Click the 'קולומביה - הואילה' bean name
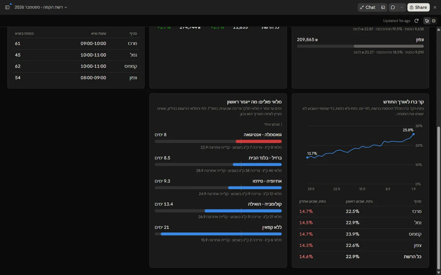 point(265,204)
